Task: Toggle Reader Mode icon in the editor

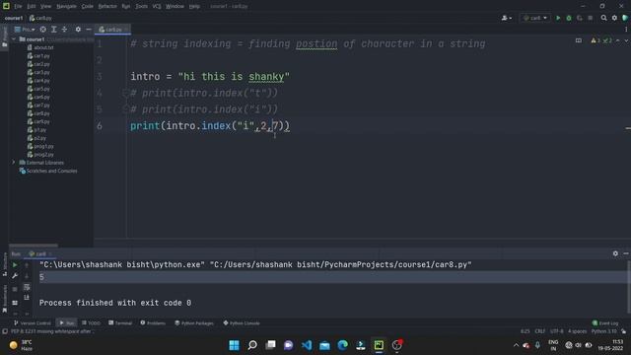Action: (x=579, y=40)
